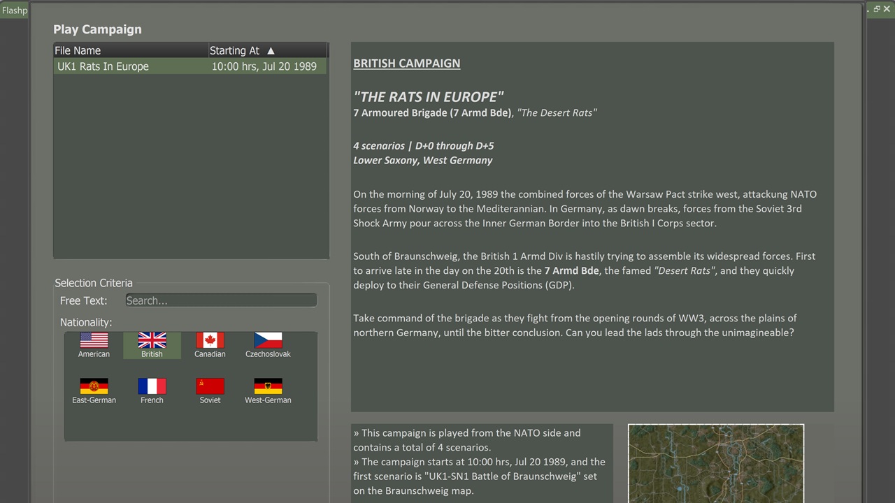Restore the background window using its restore button
The height and width of the screenshot is (503, 895).
pos(877,9)
